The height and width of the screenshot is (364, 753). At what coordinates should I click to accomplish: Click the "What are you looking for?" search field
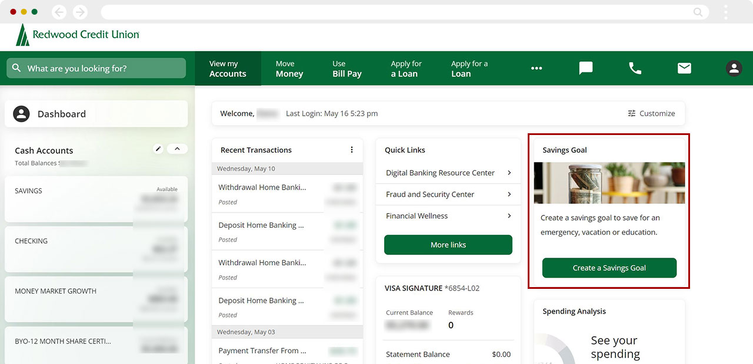tap(96, 68)
